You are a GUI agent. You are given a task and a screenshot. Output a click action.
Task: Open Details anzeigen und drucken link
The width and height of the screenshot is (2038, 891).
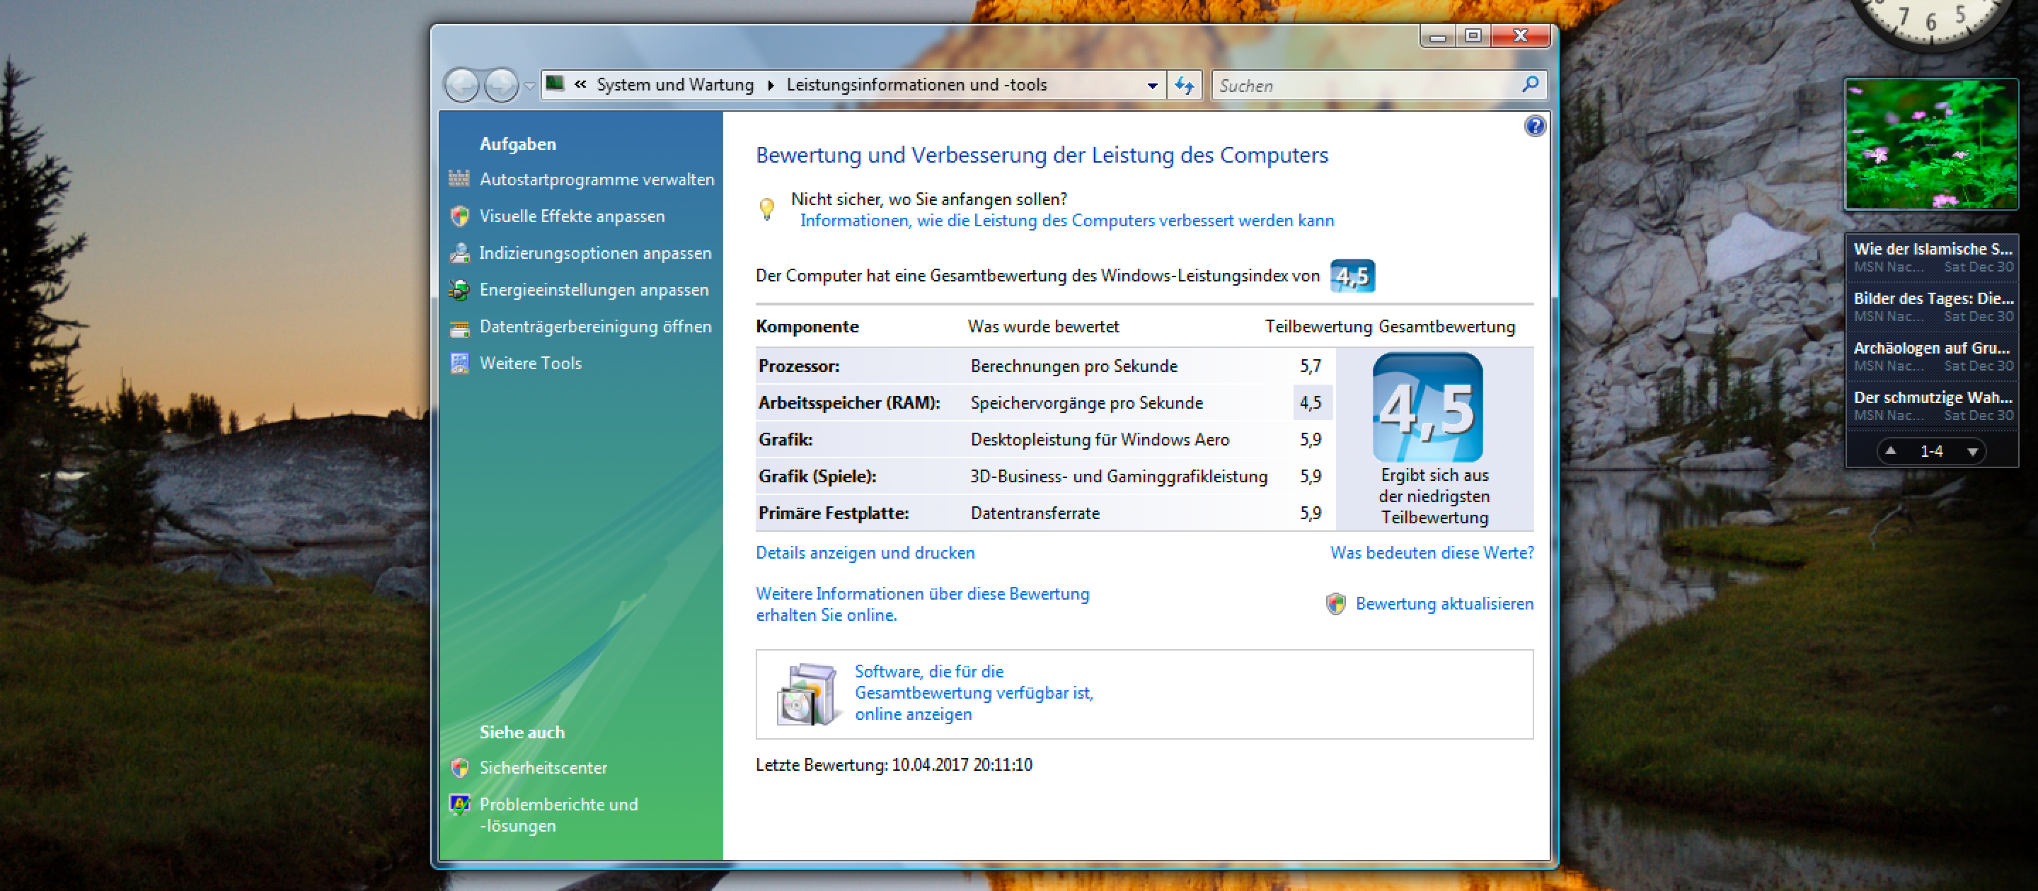click(865, 552)
